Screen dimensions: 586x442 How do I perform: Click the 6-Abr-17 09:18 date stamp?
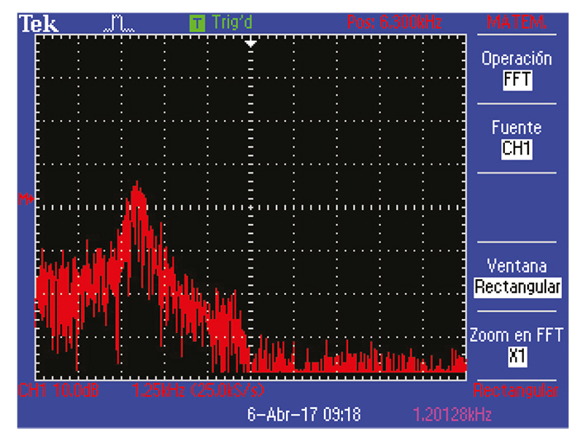coord(304,414)
